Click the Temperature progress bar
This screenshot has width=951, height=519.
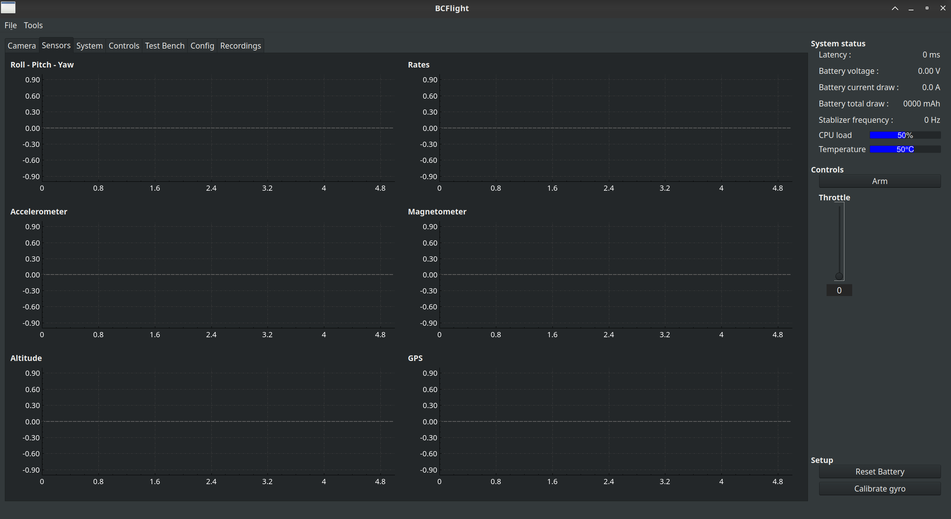[905, 150]
